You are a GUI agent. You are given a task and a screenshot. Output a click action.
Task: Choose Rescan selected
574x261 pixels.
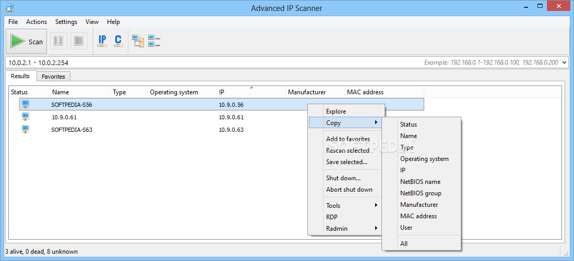pyautogui.click(x=345, y=150)
